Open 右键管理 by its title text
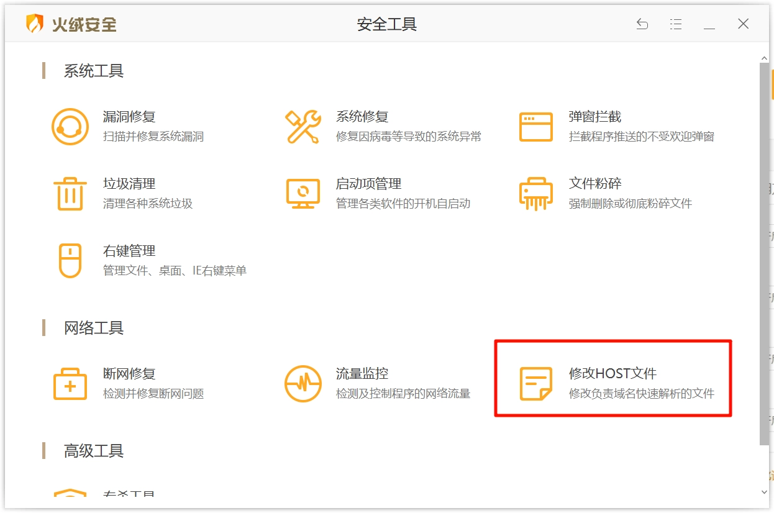 click(x=129, y=251)
